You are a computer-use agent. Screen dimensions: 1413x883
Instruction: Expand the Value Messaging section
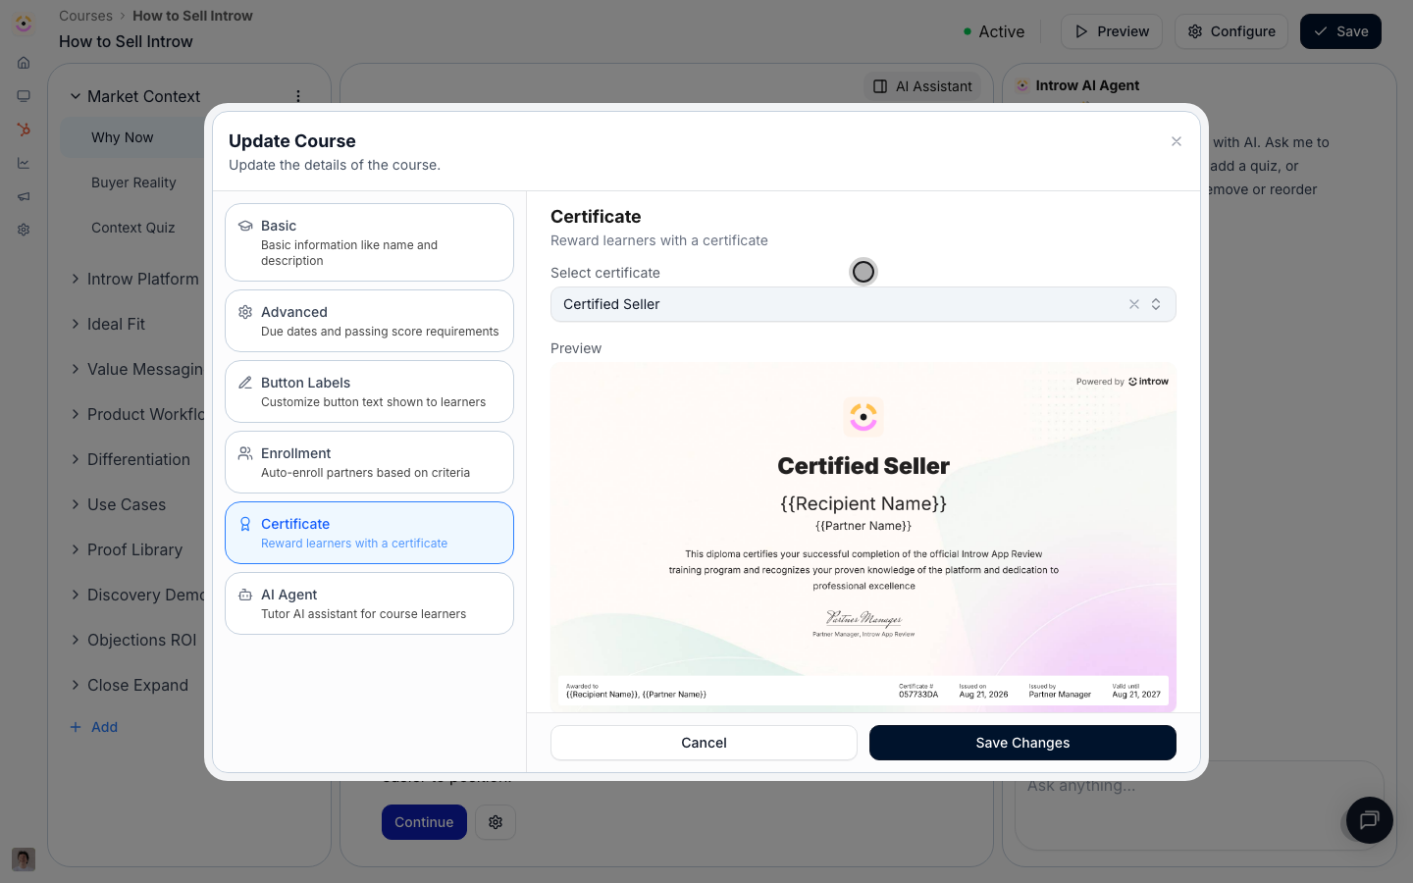(75, 369)
